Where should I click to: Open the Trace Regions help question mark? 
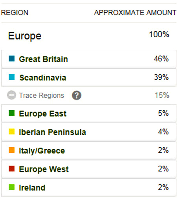pos(77,95)
